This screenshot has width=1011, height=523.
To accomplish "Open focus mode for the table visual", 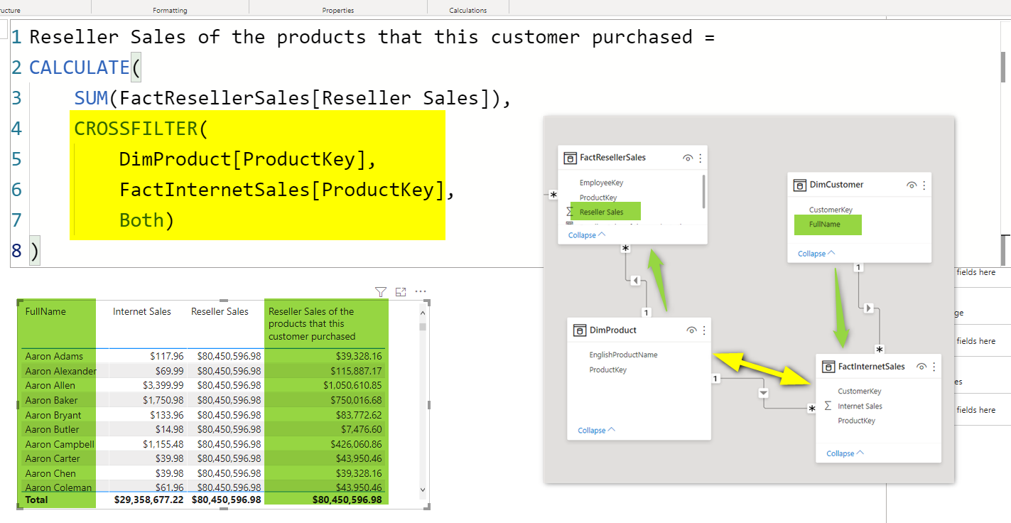I will 401,292.
